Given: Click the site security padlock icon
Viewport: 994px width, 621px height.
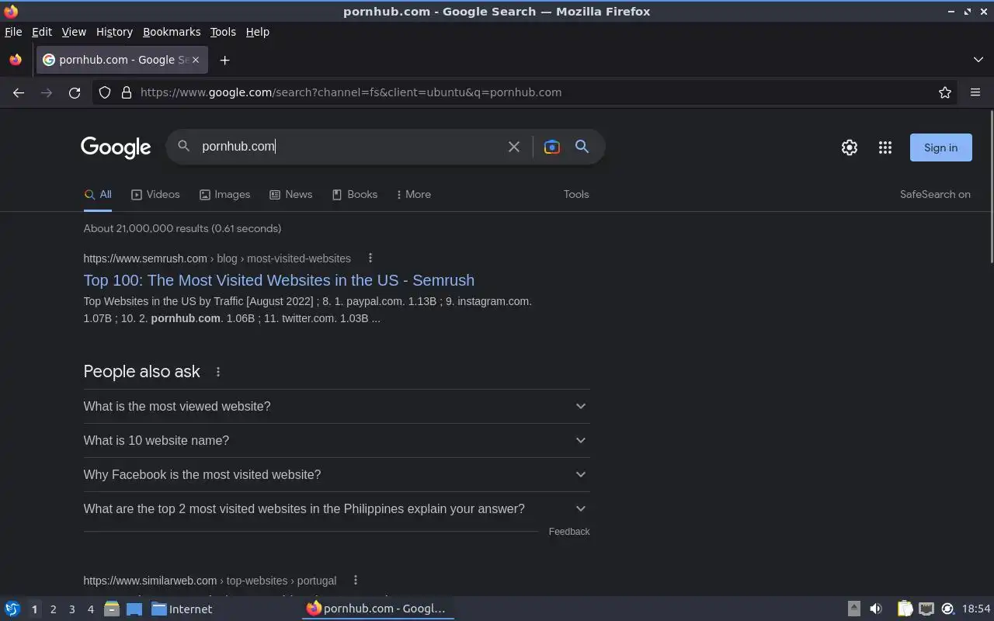Looking at the screenshot, I should (126, 92).
